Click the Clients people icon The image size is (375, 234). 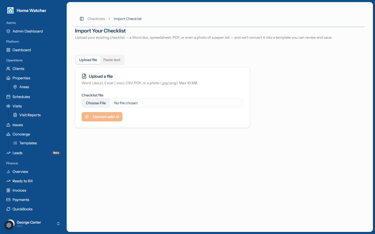[x=8, y=69]
